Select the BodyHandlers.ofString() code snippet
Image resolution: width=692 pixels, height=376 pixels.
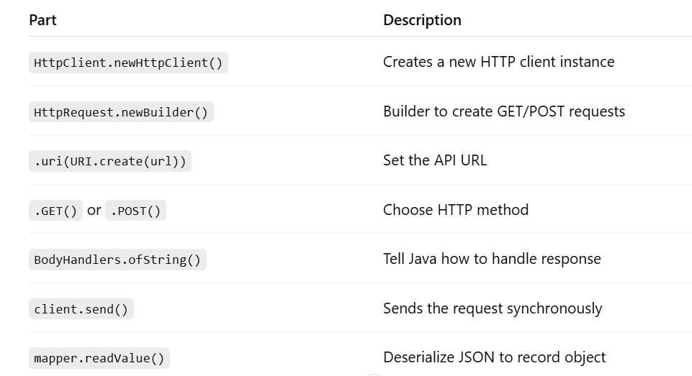pos(117,260)
